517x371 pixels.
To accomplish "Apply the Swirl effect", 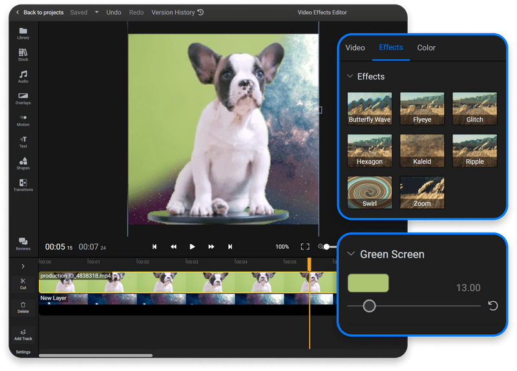I will coord(370,192).
